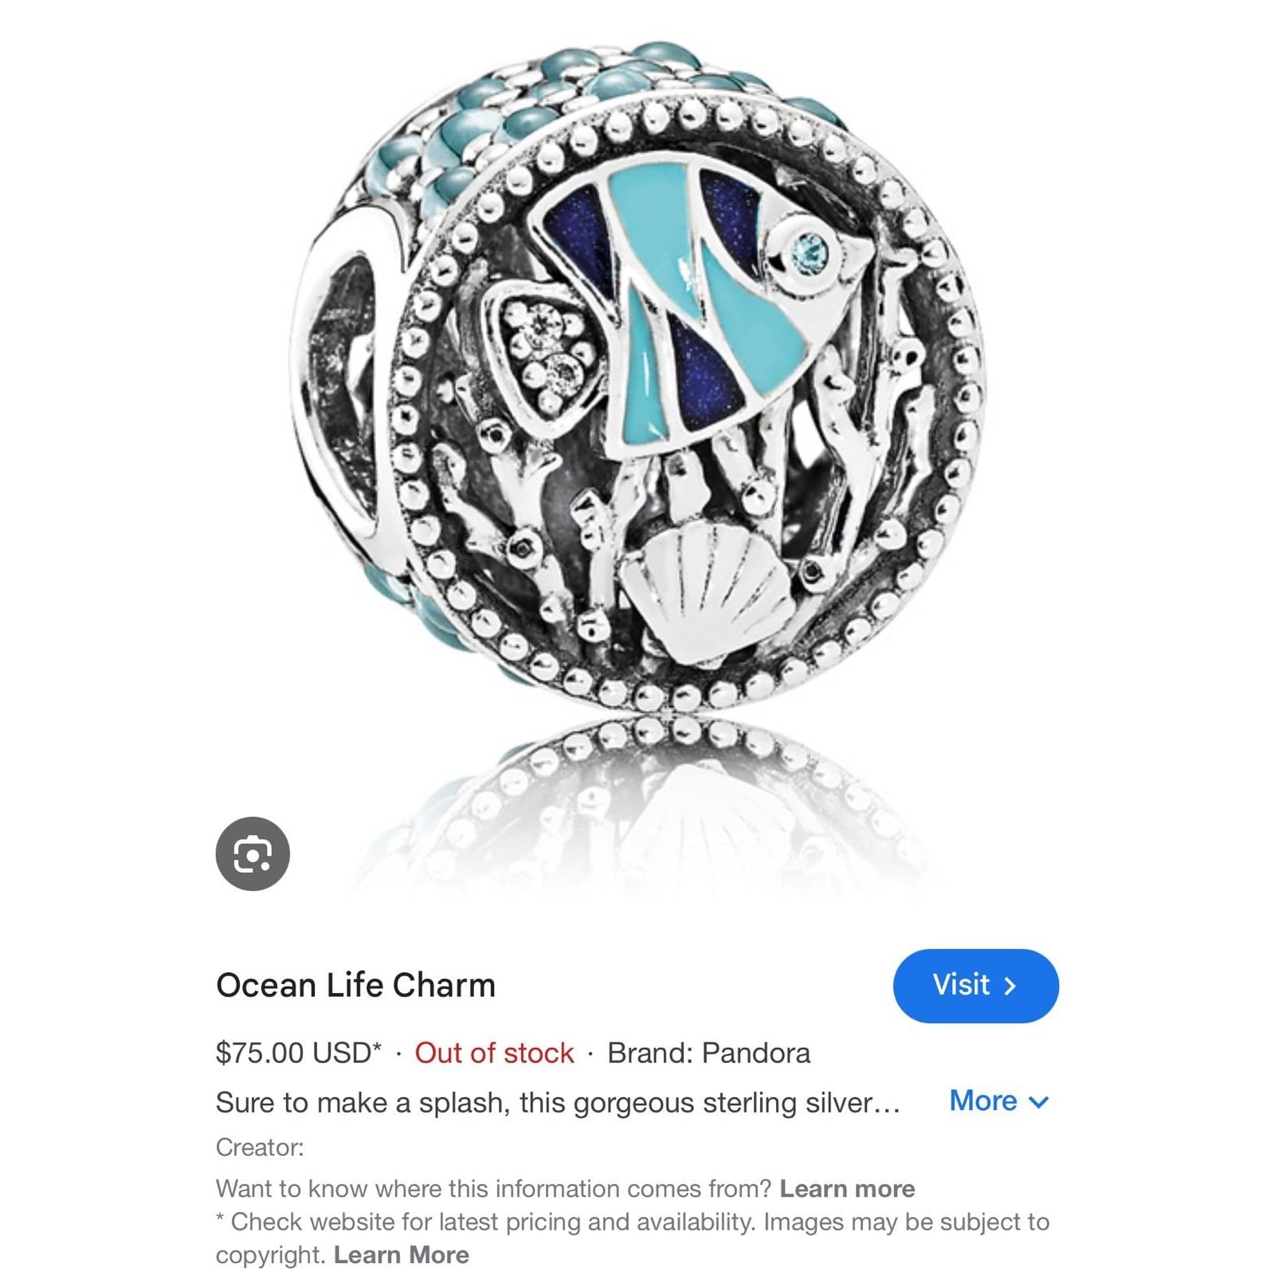Click the $75.00 USD price text
The image size is (1275, 1275).
tap(299, 1053)
